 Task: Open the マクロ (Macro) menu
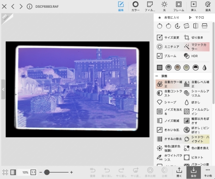point(197,18)
